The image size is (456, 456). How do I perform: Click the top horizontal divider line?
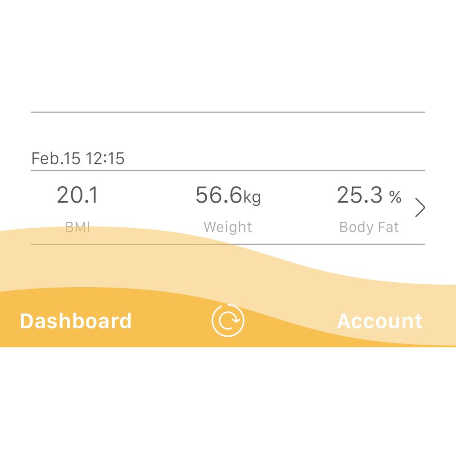[x=228, y=112]
